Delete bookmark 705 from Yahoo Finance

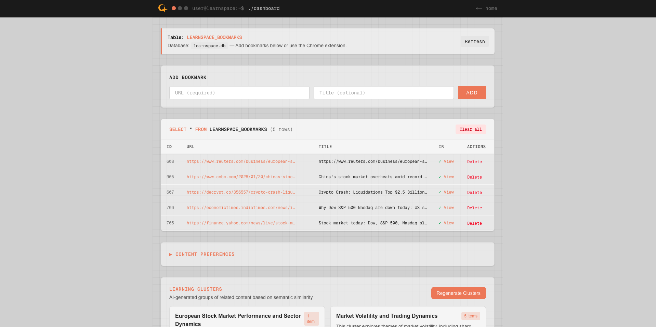point(474,223)
